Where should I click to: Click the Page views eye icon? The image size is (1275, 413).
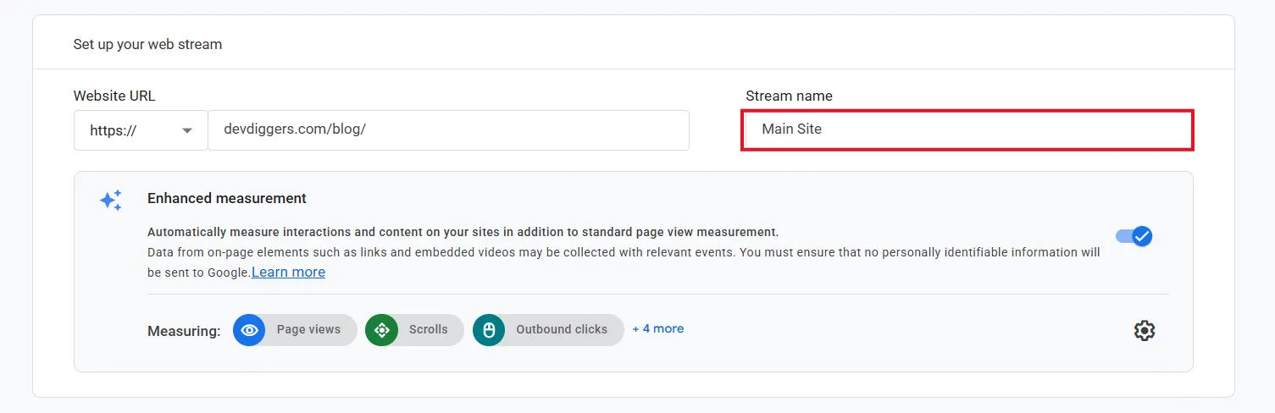tap(249, 330)
